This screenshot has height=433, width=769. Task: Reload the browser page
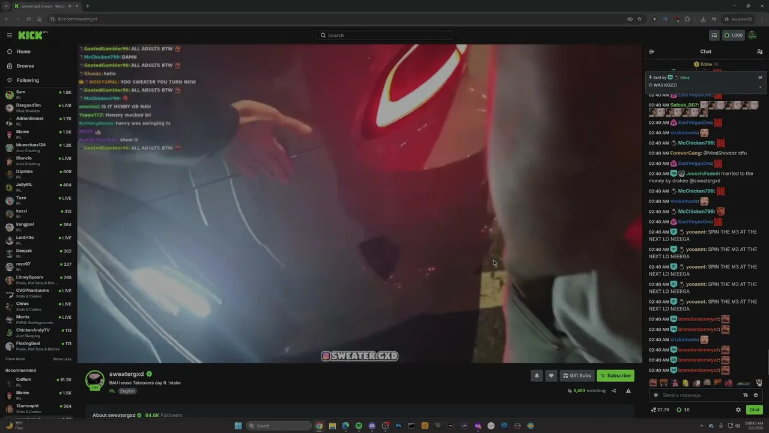(28, 19)
